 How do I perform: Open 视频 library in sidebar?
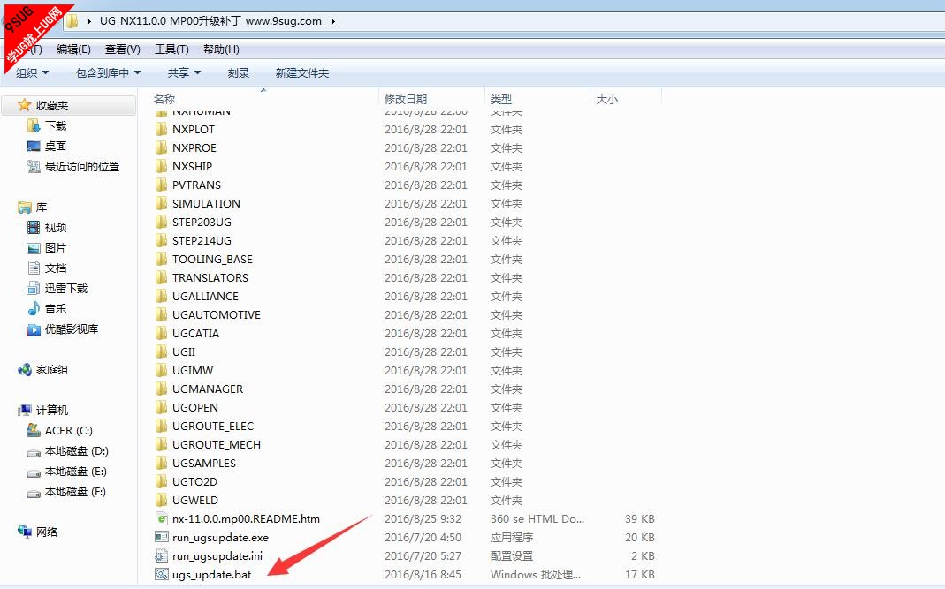tap(47, 228)
